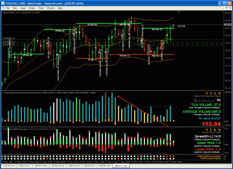Image resolution: width=233 pixels, height=169 pixels.
Task: Select the H1 Bar HC green line label
Action: [x=92, y=25]
